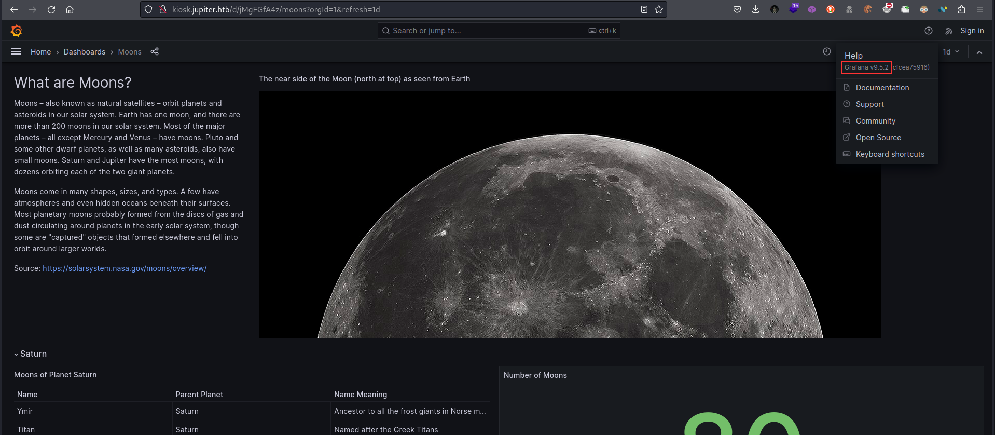Click the Sign in link
995x435 pixels.
click(972, 31)
